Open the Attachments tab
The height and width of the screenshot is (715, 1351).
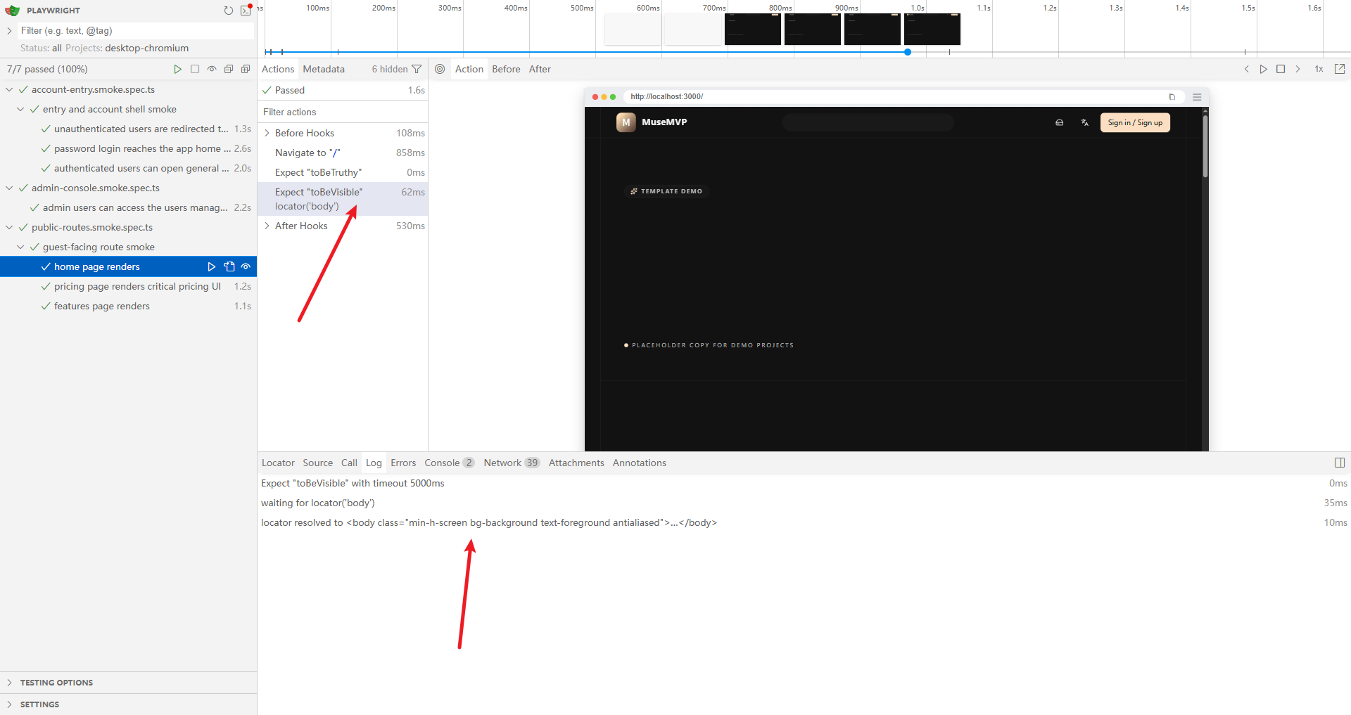coord(576,463)
